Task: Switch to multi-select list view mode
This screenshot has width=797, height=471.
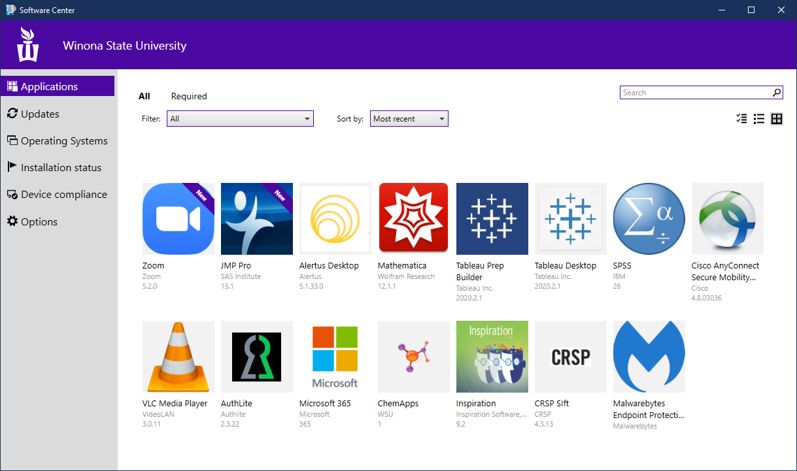Action: [x=741, y=119]
